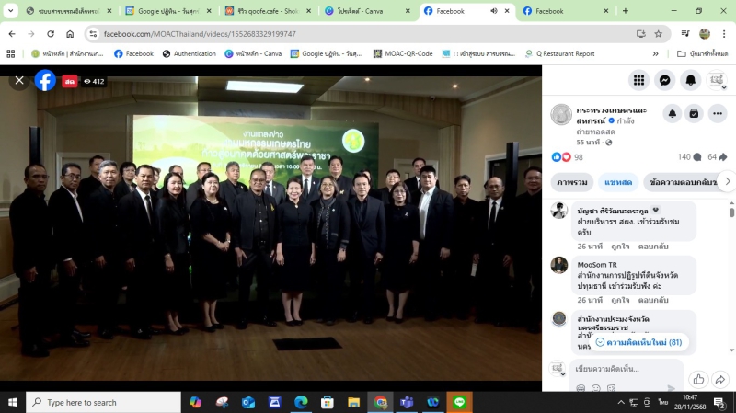
Task: Share the video using the arrow icon
Action: click(720, 379)
